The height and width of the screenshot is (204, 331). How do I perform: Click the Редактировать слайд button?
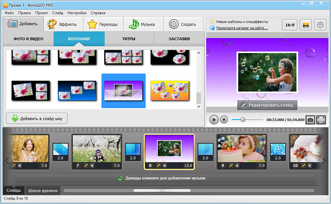[267, 105]
